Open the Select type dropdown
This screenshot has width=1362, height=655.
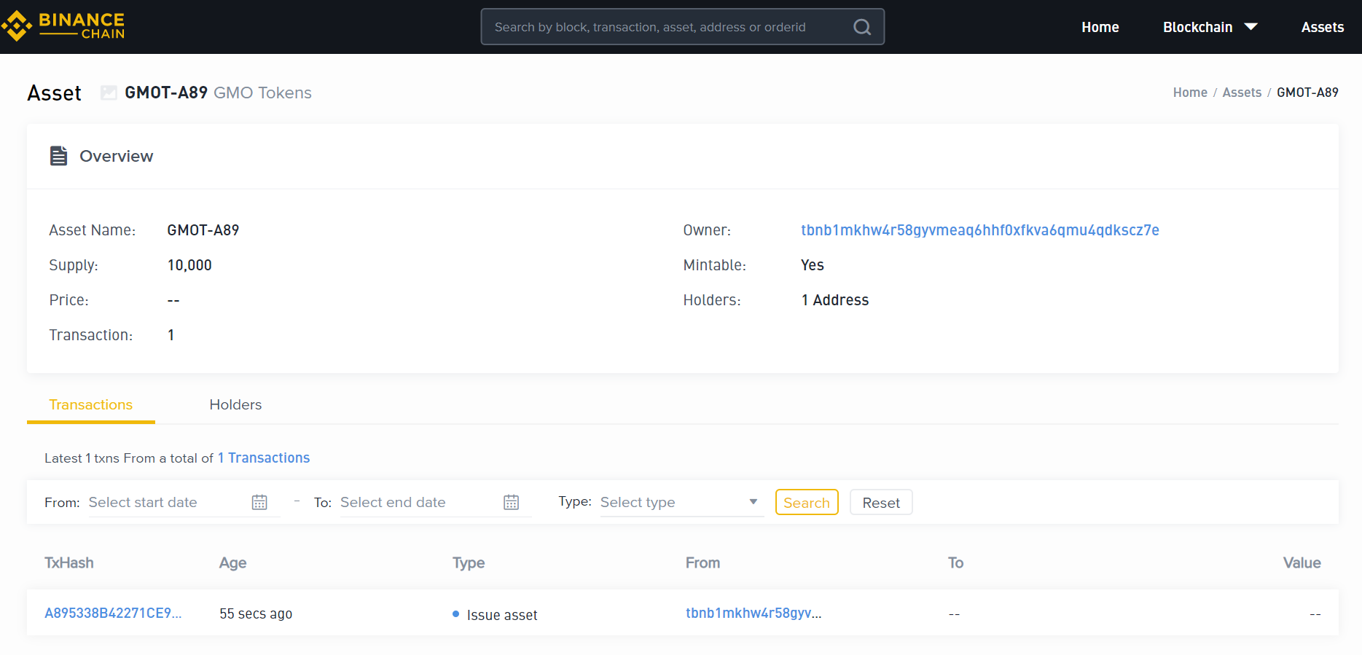tap(681, 502)
